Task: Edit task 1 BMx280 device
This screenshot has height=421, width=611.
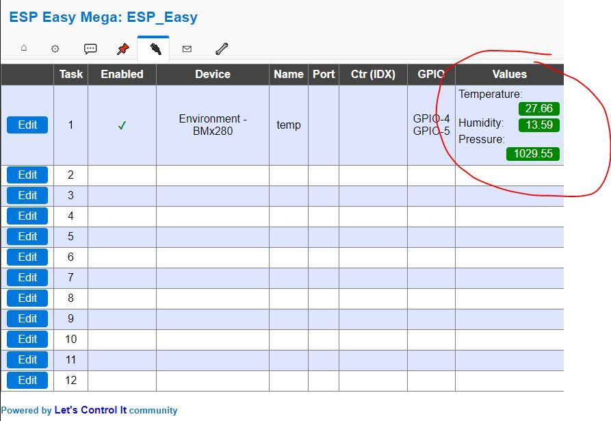Action: [27, 125]
